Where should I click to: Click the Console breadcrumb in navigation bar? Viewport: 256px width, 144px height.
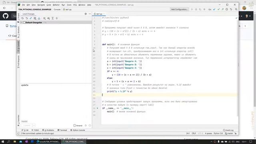[57, 10]
